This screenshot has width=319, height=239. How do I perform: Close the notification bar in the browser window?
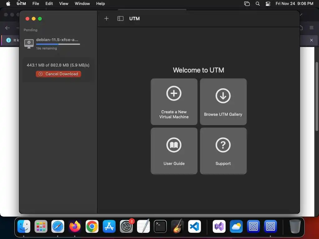(x=312, y=40)
